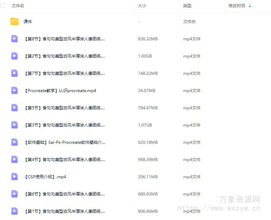
Task: Toggle sort arrow beside 修改时间
Action: [x=250, y=6]
